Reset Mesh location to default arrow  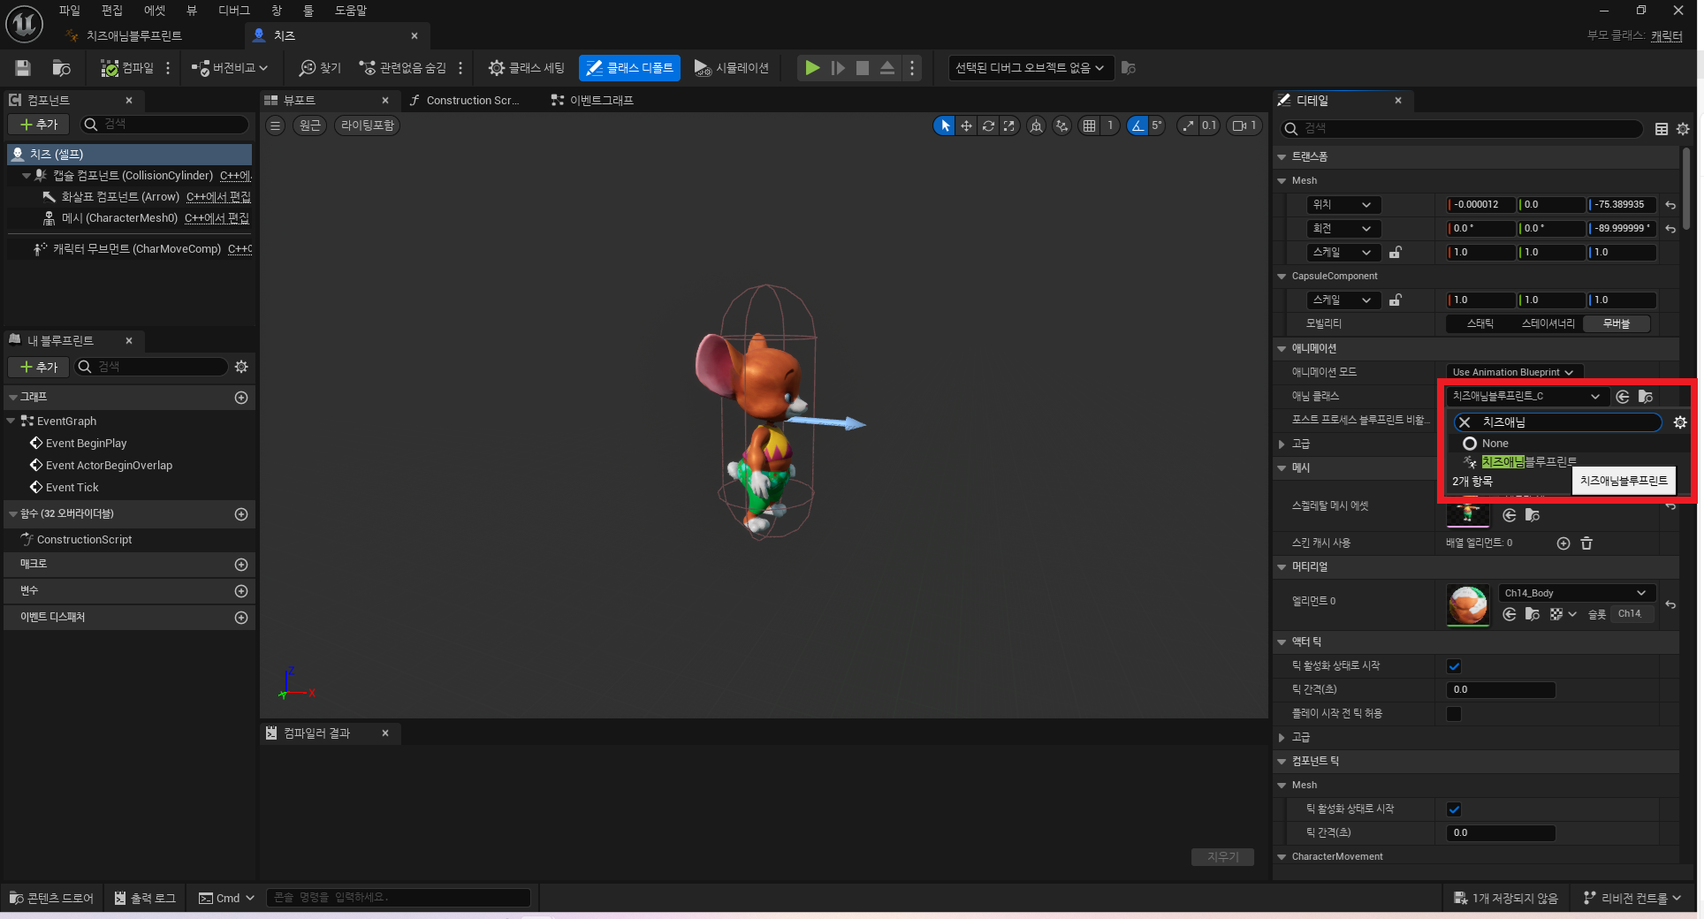click(x=1670, y=205)
